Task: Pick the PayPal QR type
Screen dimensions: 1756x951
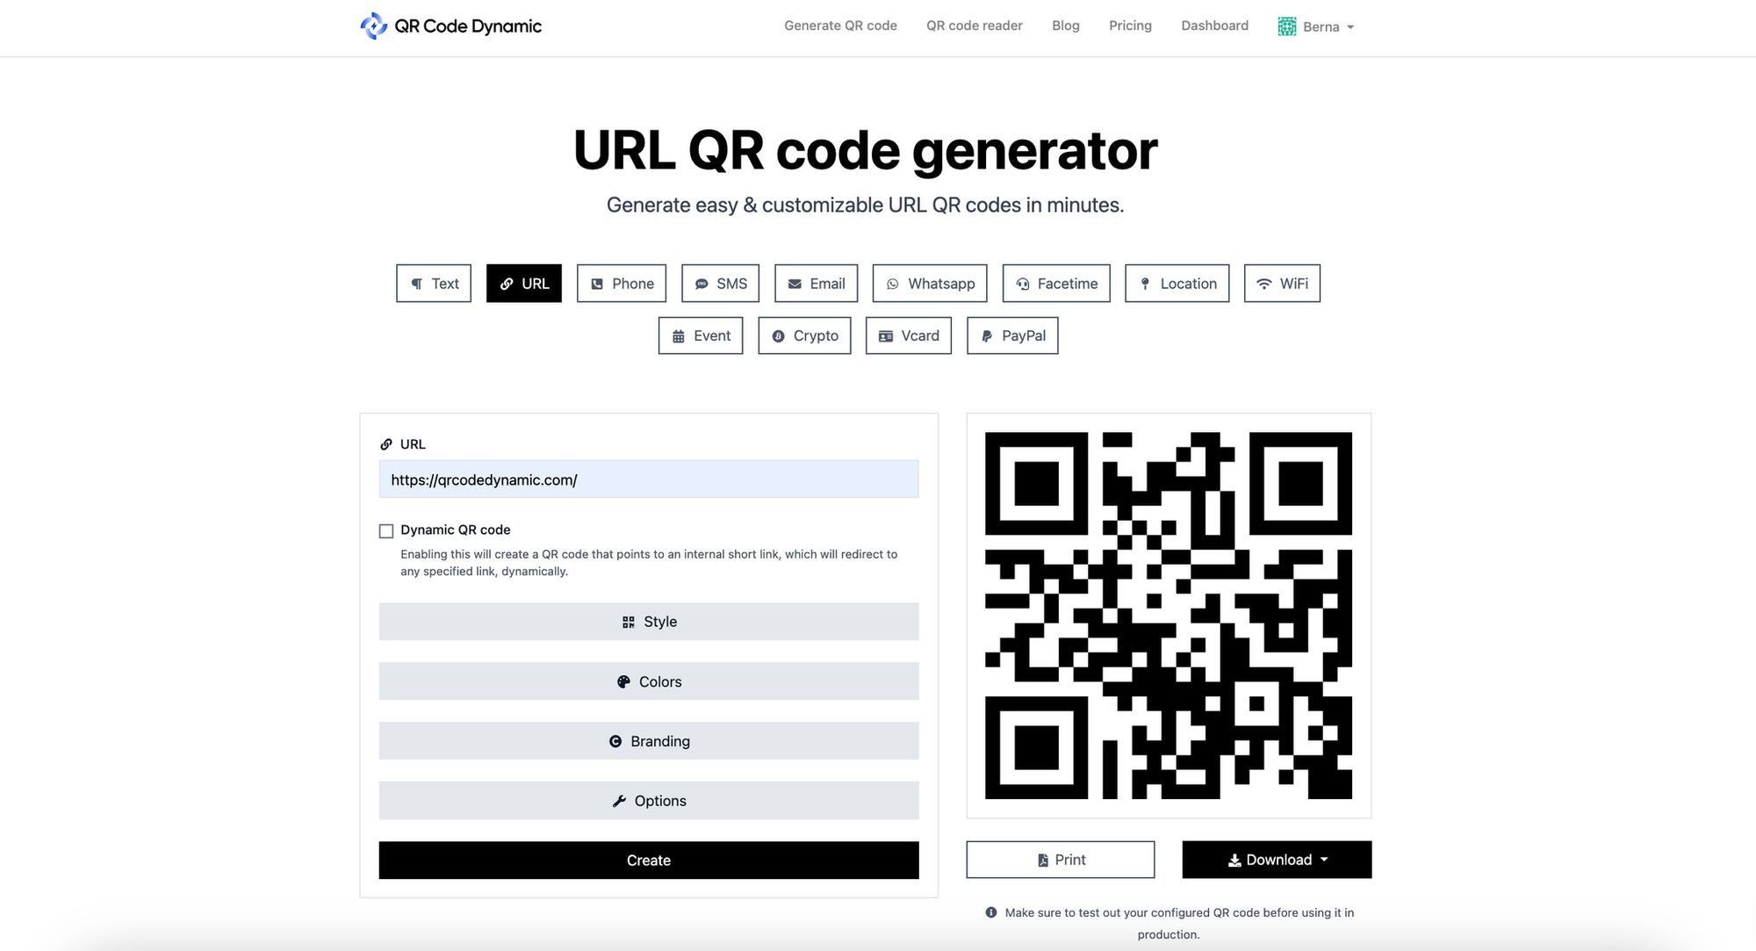Action: pos(1012,335)
